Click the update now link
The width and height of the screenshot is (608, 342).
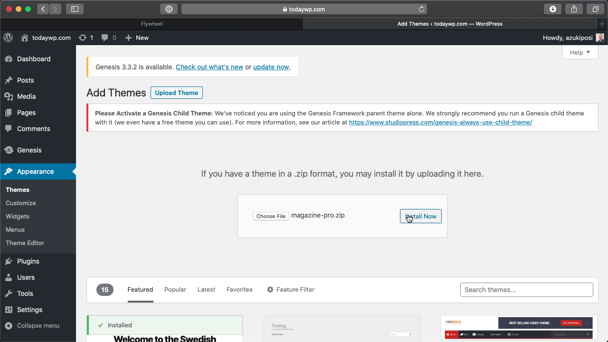tap(271, 67)
